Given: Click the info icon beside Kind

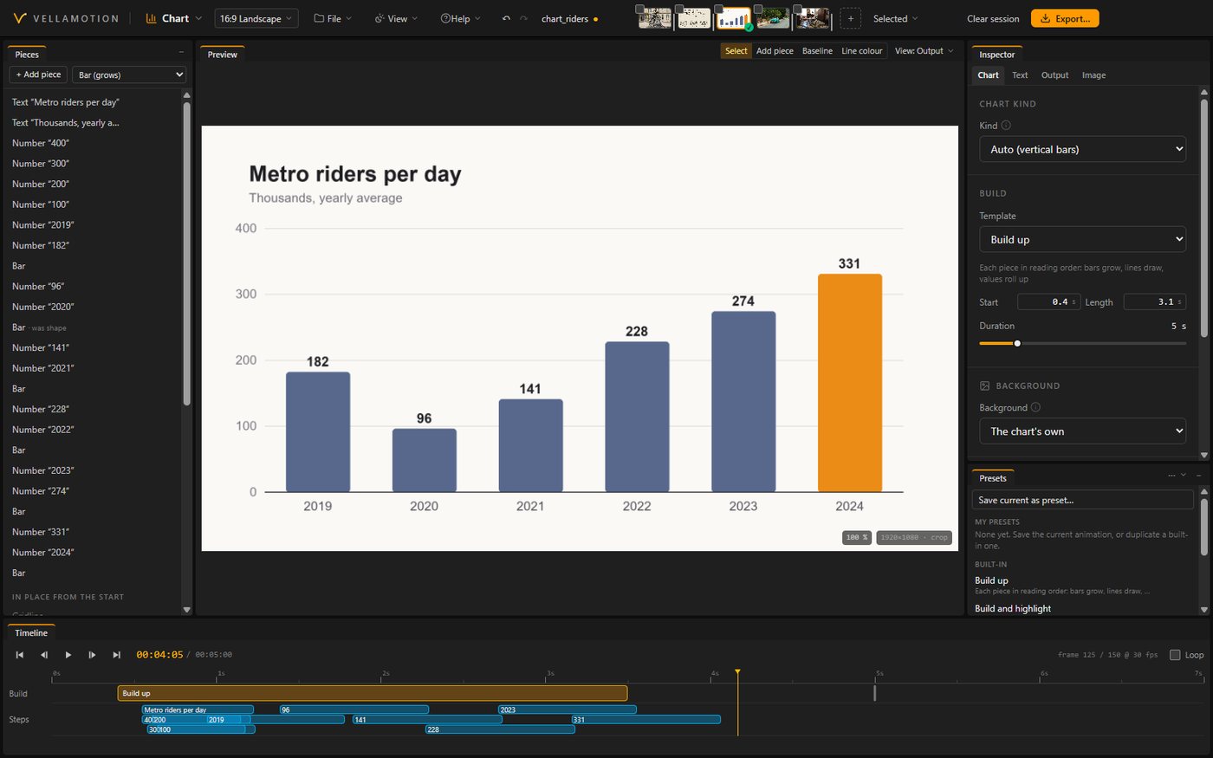Looking at the screenshot, I should [x=1006, y=125].
